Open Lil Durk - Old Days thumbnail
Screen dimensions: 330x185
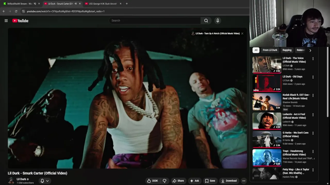267,83
